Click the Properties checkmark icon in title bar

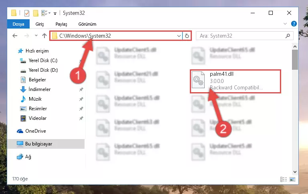27,13
